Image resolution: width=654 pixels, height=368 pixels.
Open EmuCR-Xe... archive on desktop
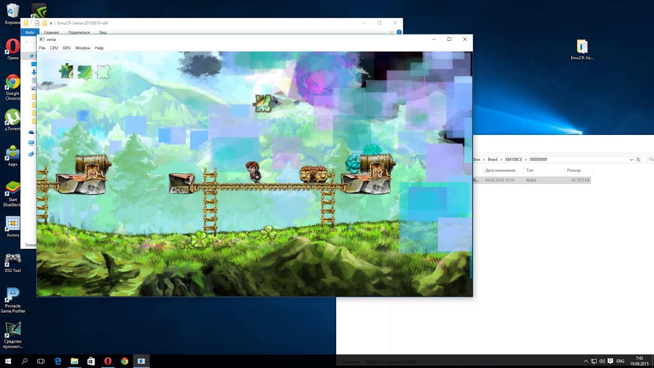582,50
